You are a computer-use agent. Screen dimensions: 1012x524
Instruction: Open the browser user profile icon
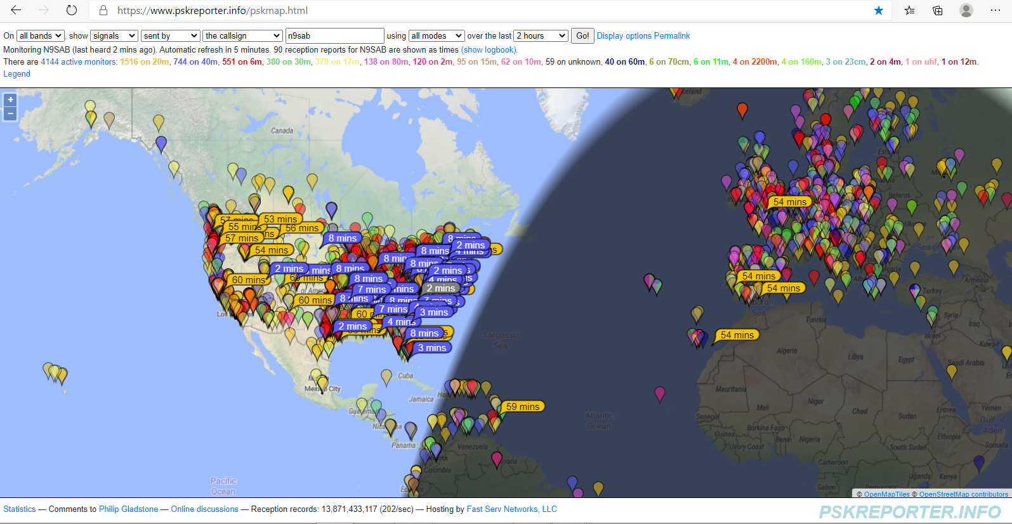[966, 10]
